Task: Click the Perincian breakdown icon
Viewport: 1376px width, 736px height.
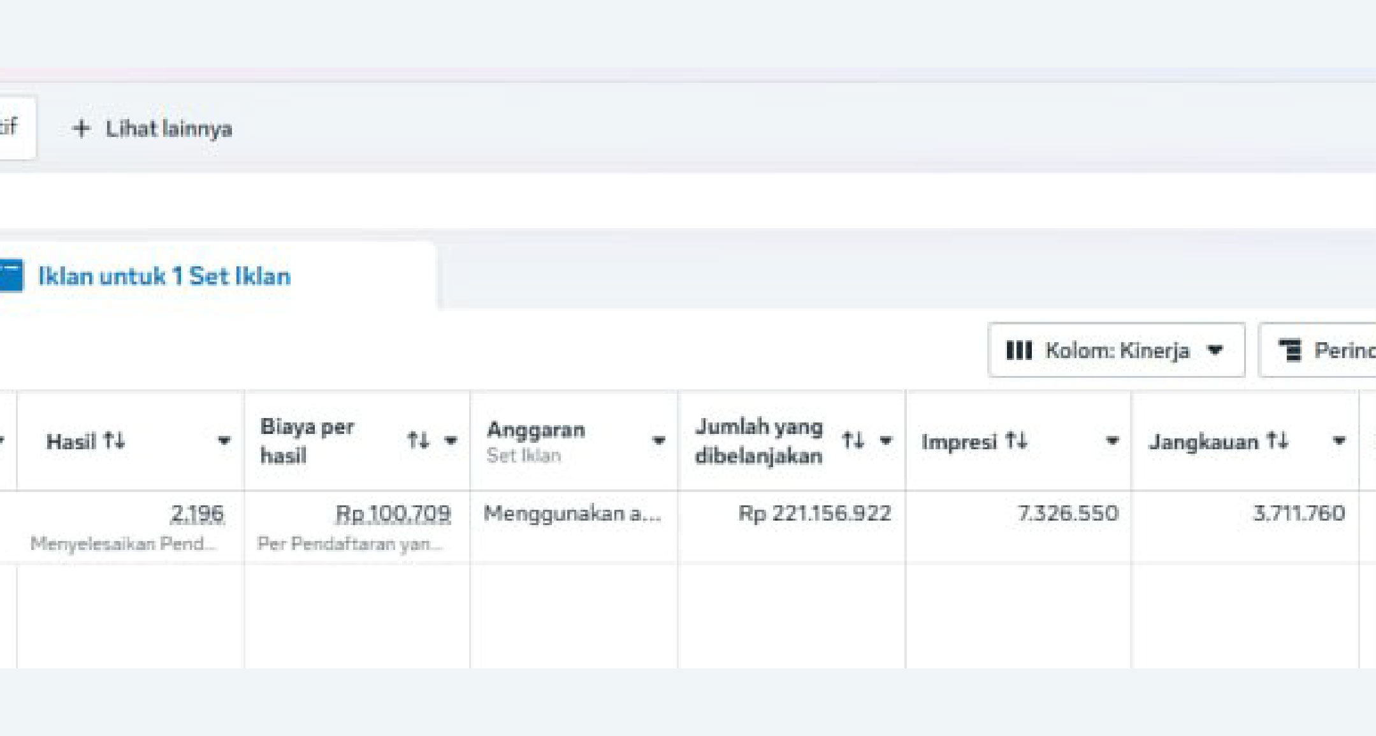Action: click(x=1291, y=350)
